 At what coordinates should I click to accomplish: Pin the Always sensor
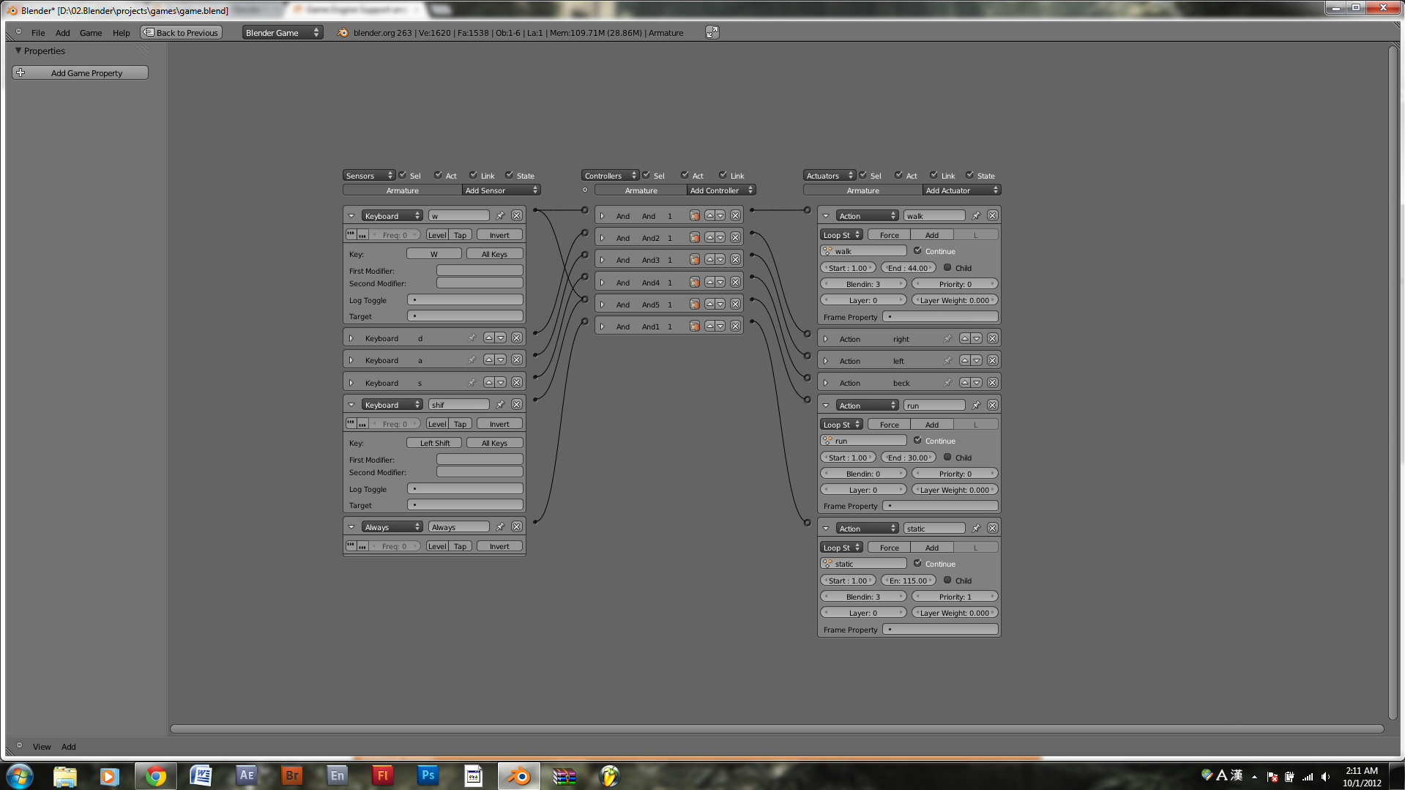tap(500, 526)
